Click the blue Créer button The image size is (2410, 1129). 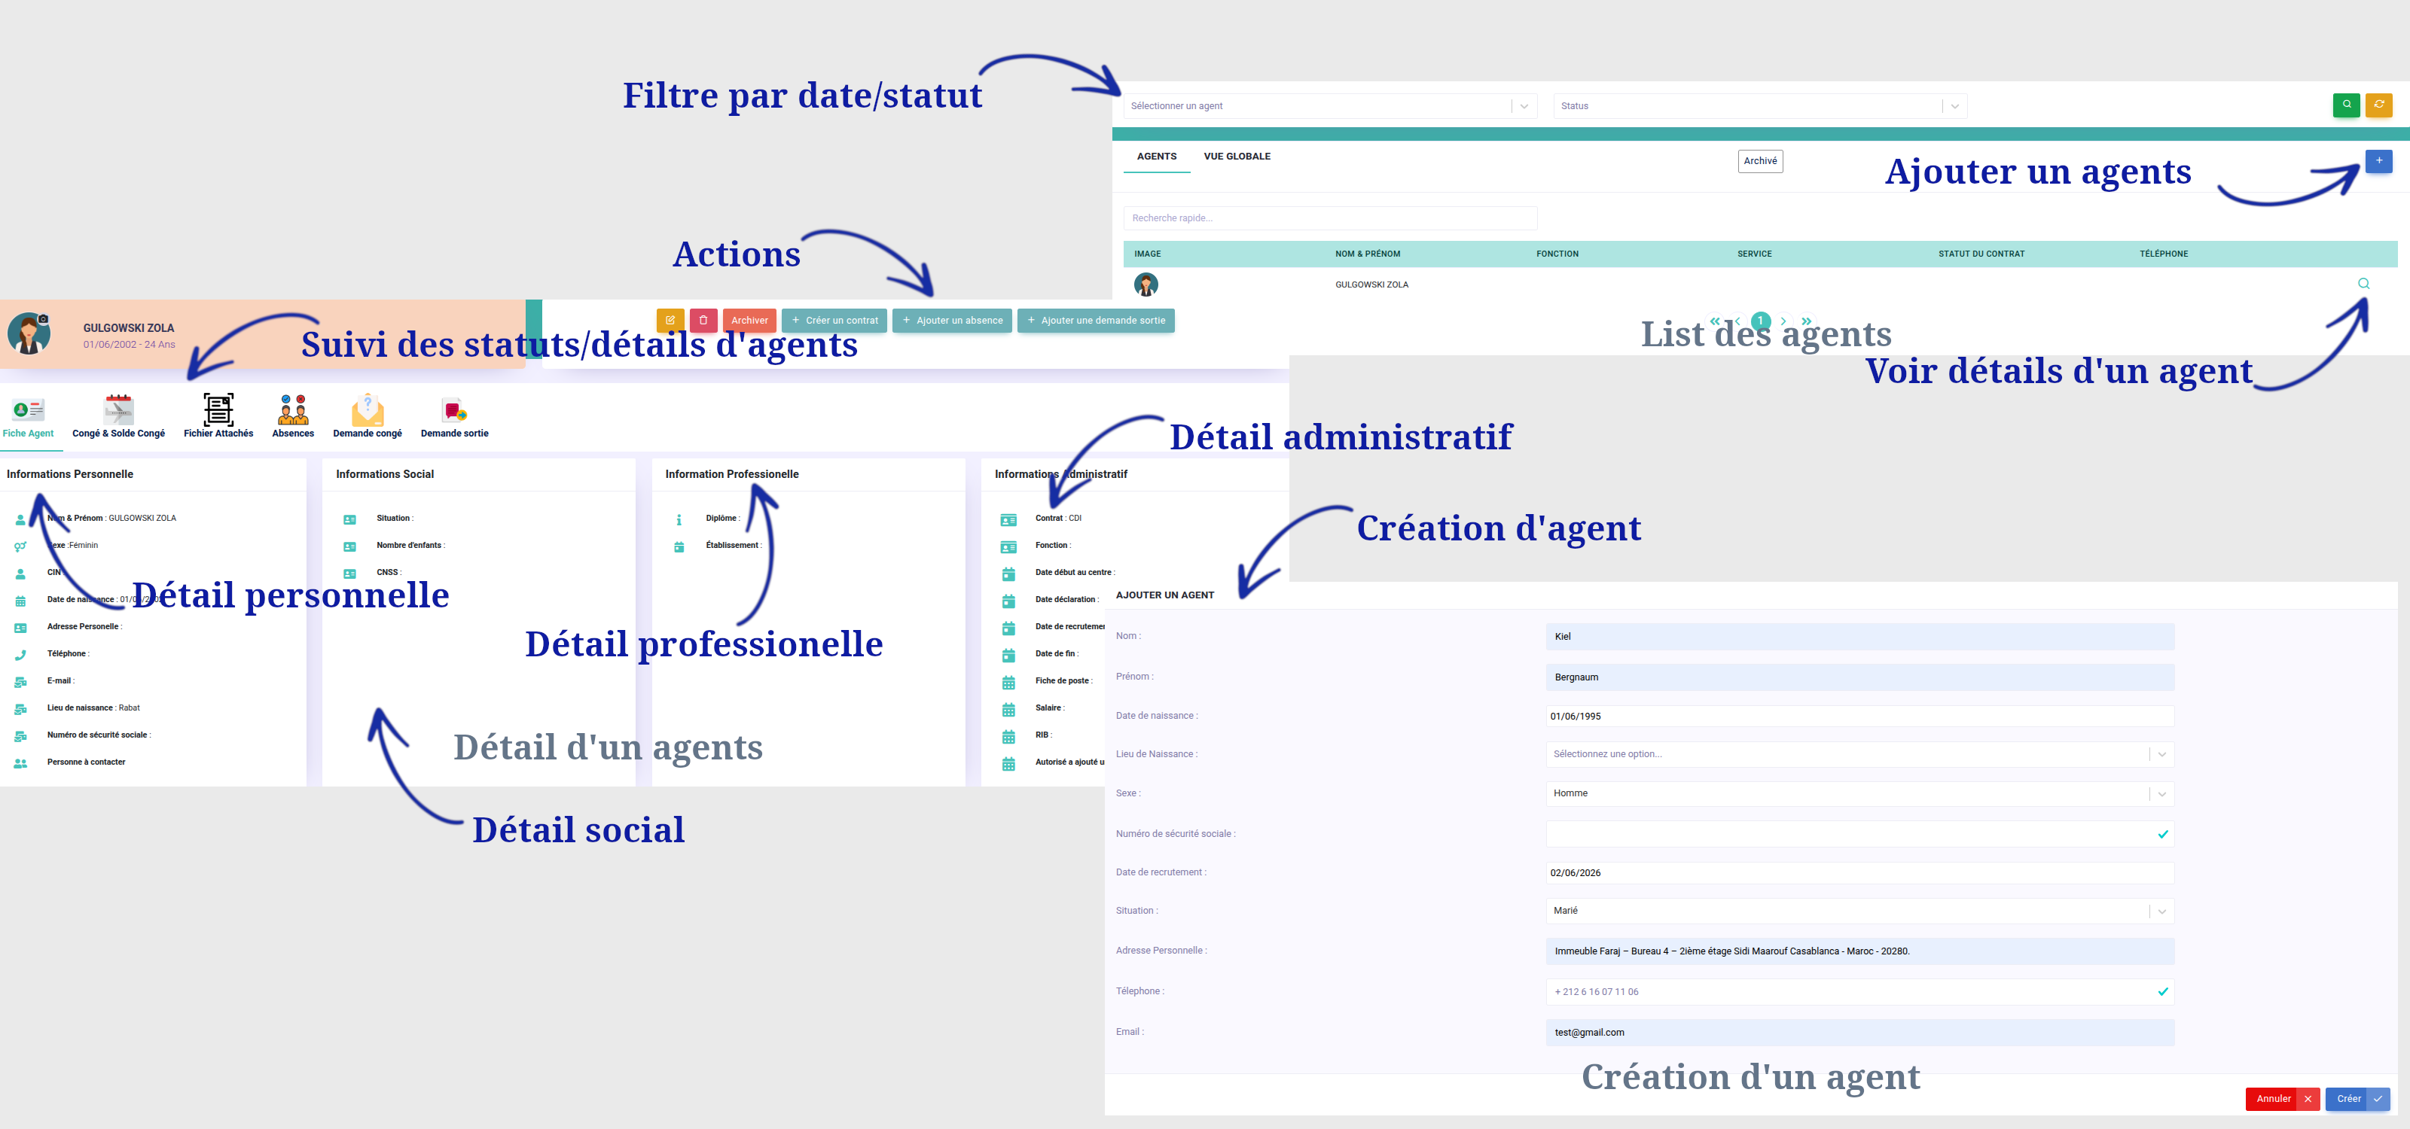coord(2357,1098)
